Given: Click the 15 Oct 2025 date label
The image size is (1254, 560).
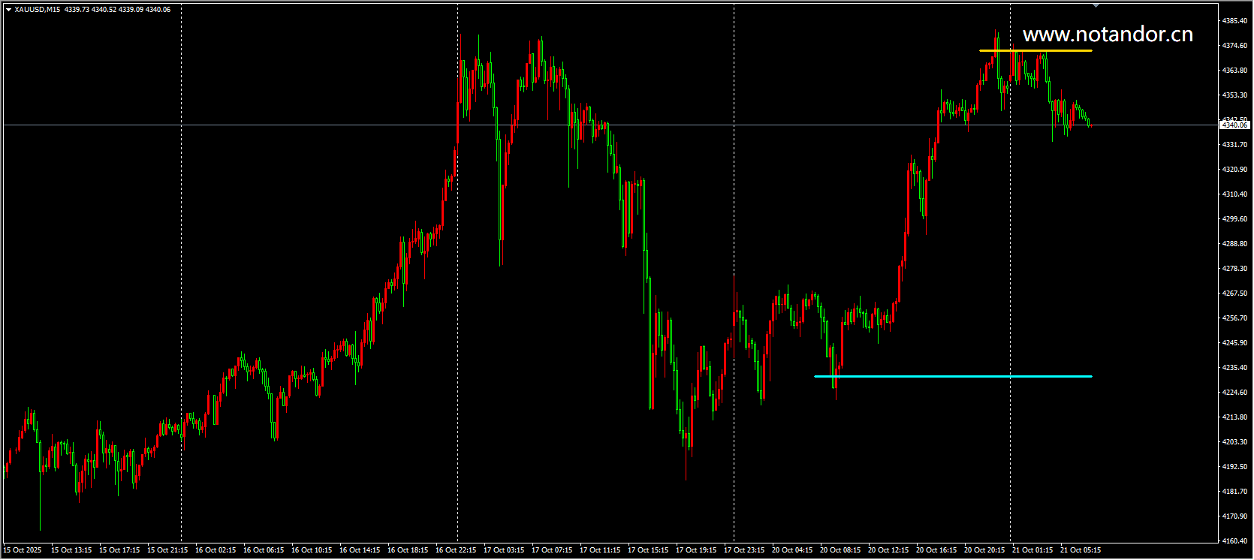Looking at the screenshot, I should point(23,550).
